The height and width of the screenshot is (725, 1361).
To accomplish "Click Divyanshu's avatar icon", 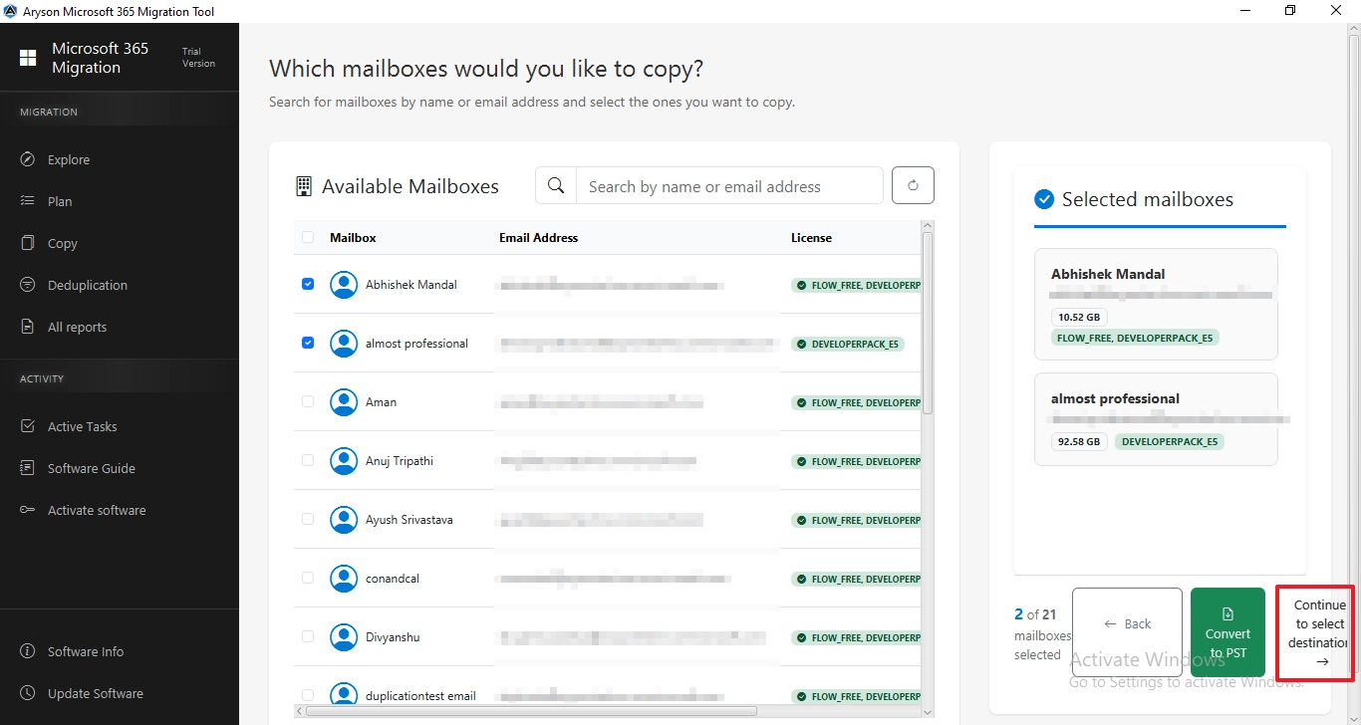I will click(344, 637).
